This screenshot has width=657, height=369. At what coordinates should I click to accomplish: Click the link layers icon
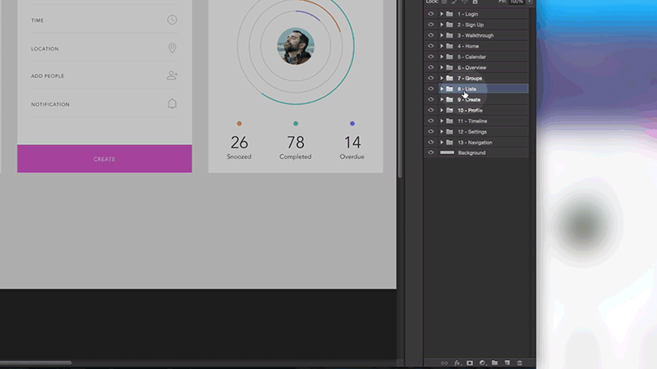pos(444,362)
